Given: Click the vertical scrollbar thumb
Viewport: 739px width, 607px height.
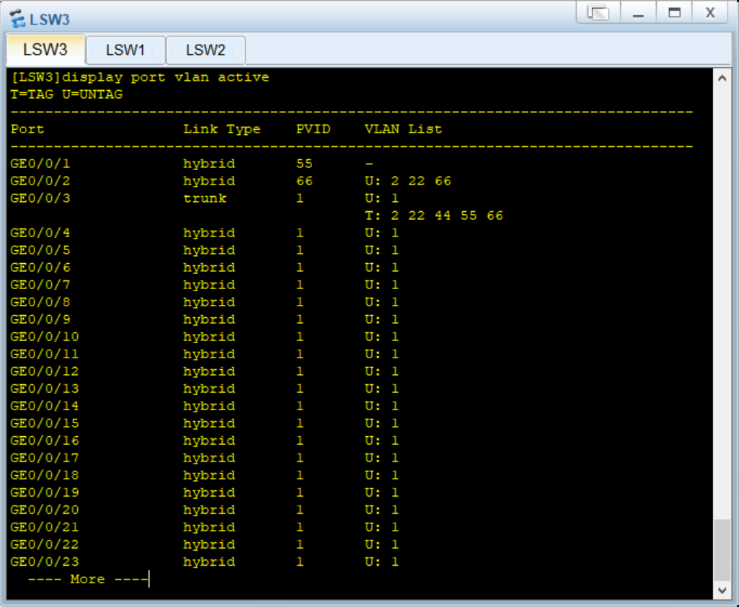Looking at the screenshot, I should coord(722,550).
